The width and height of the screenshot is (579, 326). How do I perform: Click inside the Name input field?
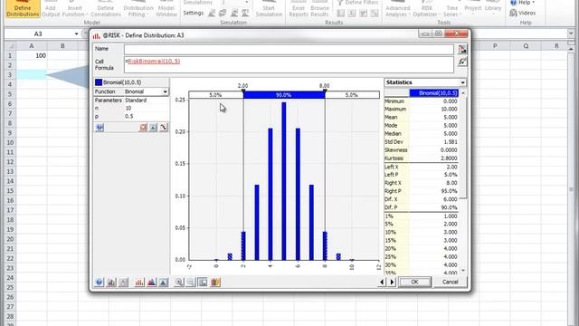(289, 49)
